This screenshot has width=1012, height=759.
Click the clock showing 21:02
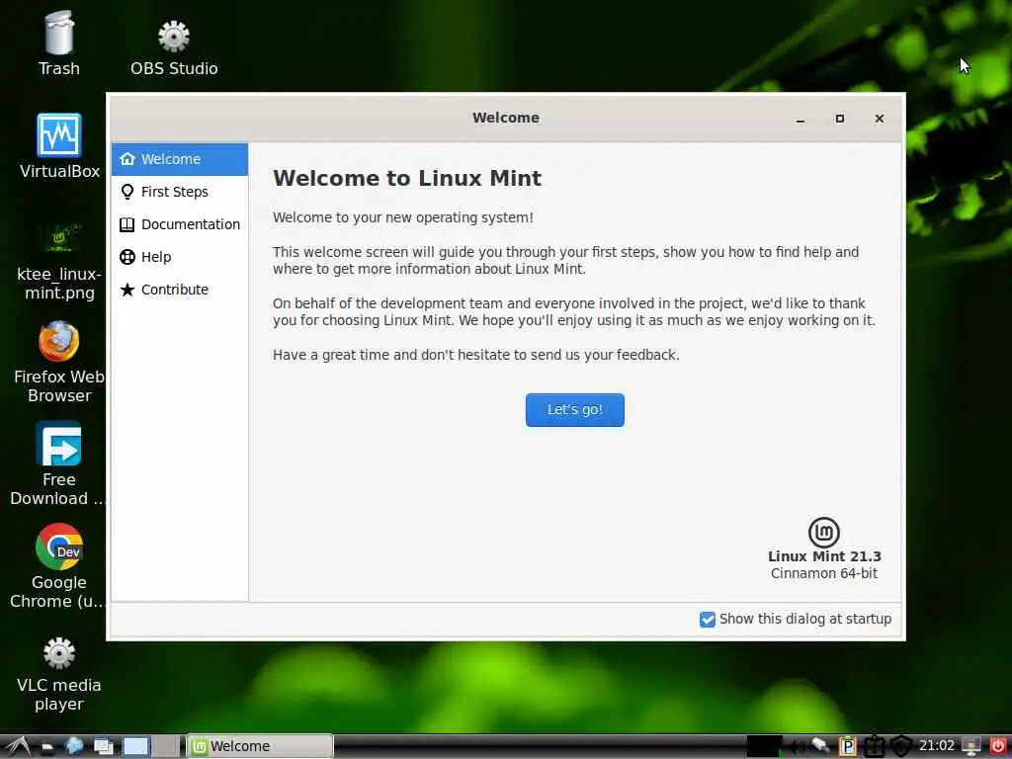(x=937, y=745)
